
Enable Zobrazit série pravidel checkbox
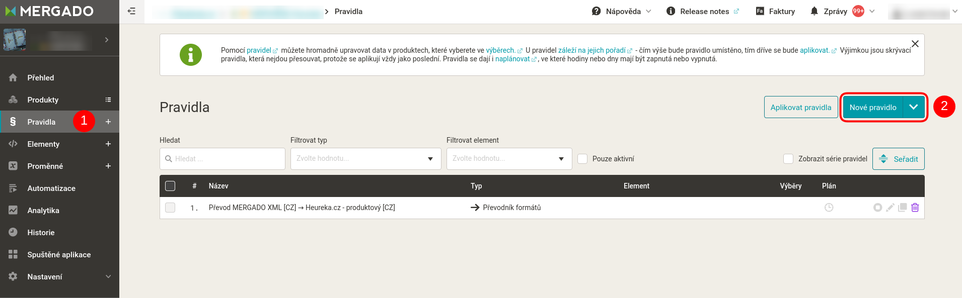click(x=788, y=159)
